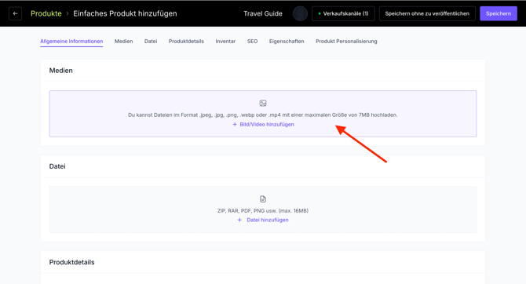The width and height of the screenshot is (526, 284).
Task: Click Speichern ohne zu veröffentlichen
Action: click(x=427, y=14)
